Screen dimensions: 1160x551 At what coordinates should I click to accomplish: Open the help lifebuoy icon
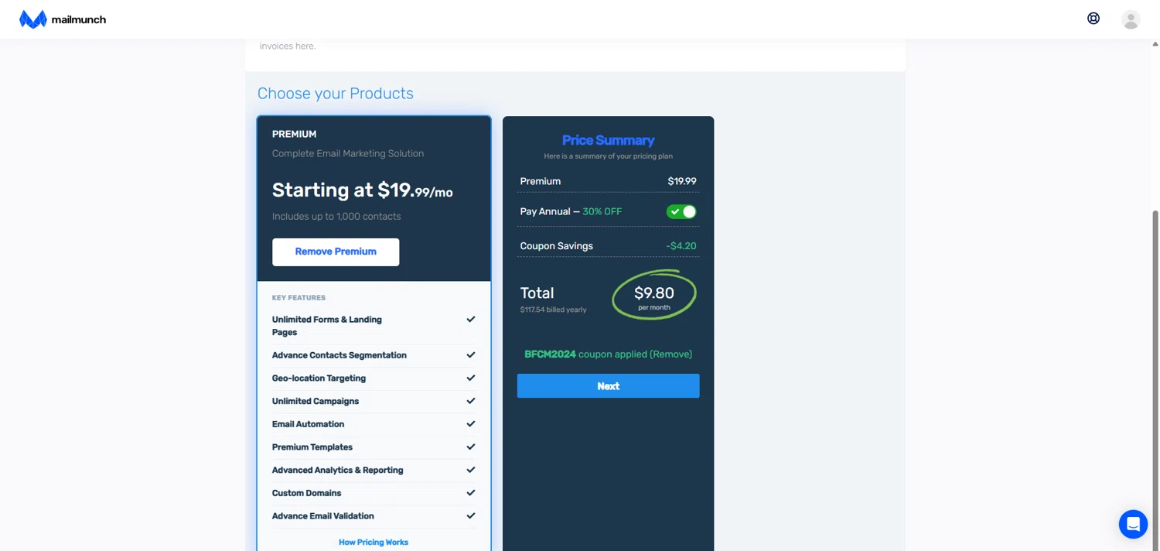(1093, 19)
